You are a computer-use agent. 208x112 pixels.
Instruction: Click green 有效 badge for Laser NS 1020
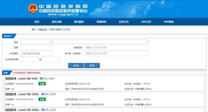(42, 84)
